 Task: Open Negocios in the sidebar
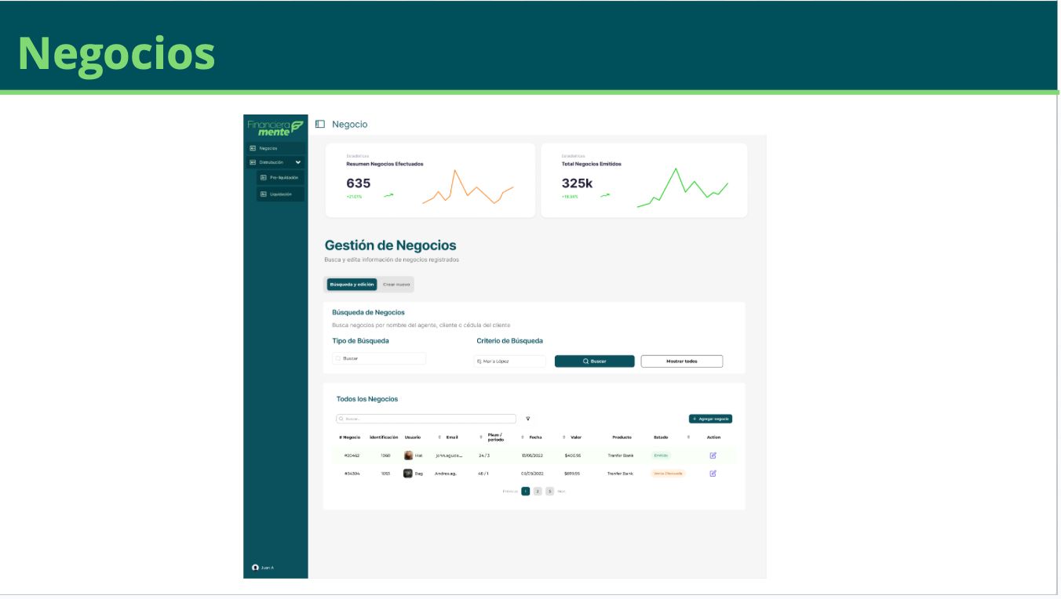point(274,148)
